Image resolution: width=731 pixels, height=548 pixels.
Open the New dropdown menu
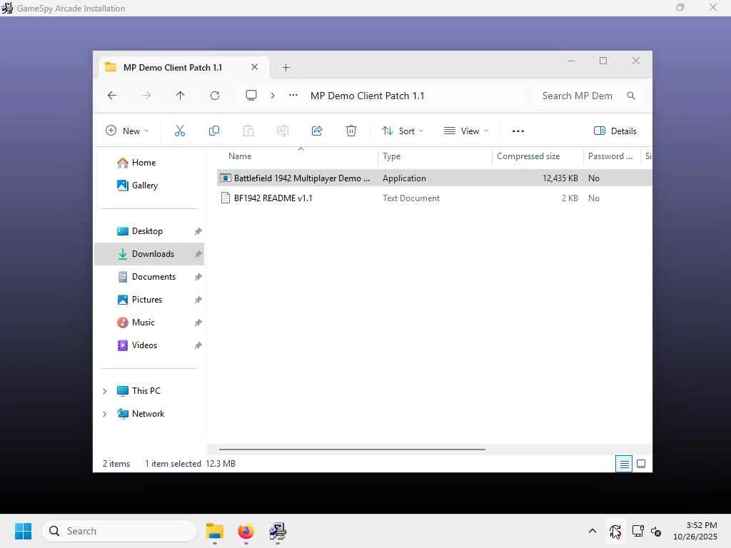click(127, 131)
